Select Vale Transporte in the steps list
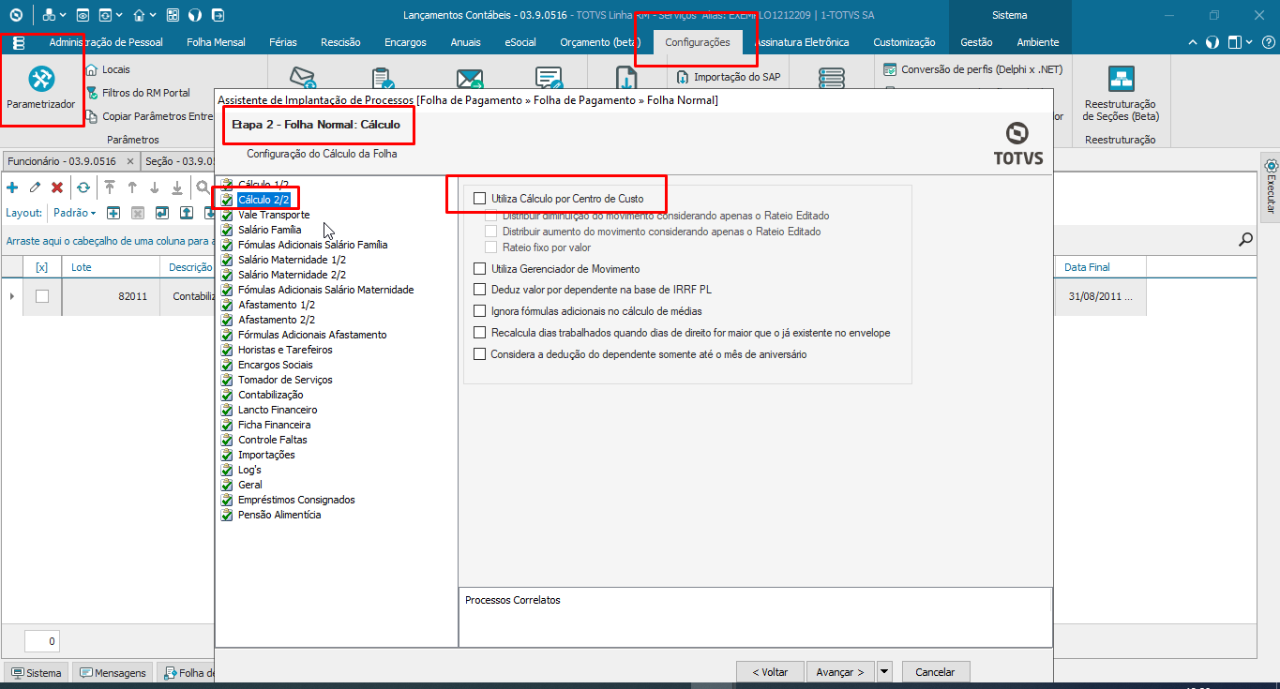The image size is (1280, 689). pyautogui.click(x=274, y=215)
